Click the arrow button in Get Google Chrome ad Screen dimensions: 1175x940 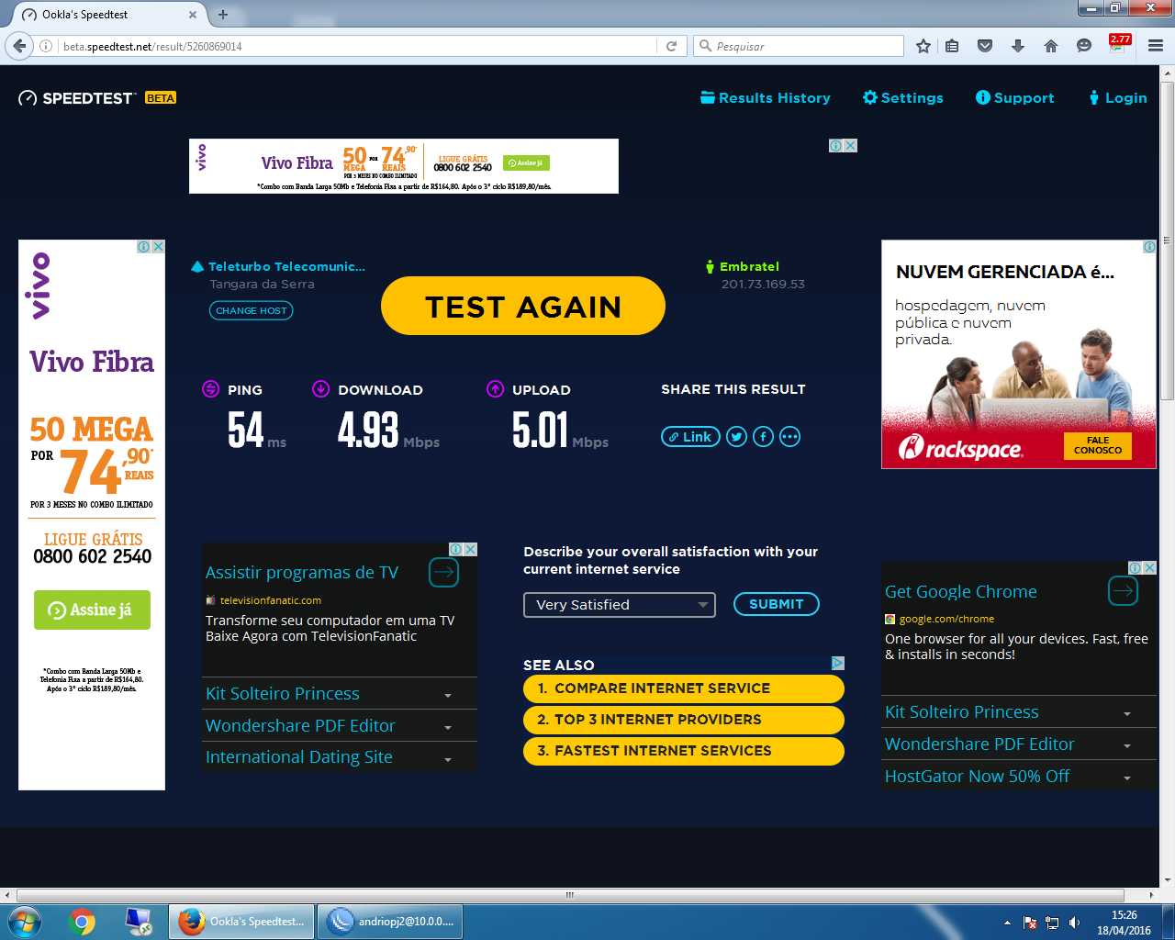pyautogui.click(x=1123, y=591)
